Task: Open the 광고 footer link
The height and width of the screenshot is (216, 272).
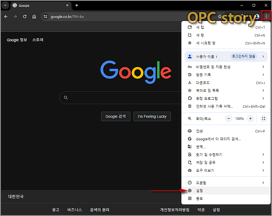Action: (x=56, y=210)
